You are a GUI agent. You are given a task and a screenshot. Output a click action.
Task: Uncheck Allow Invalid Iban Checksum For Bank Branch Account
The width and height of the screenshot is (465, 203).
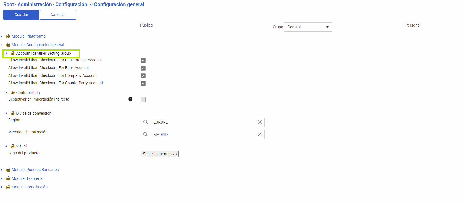[x=143, y=60]
